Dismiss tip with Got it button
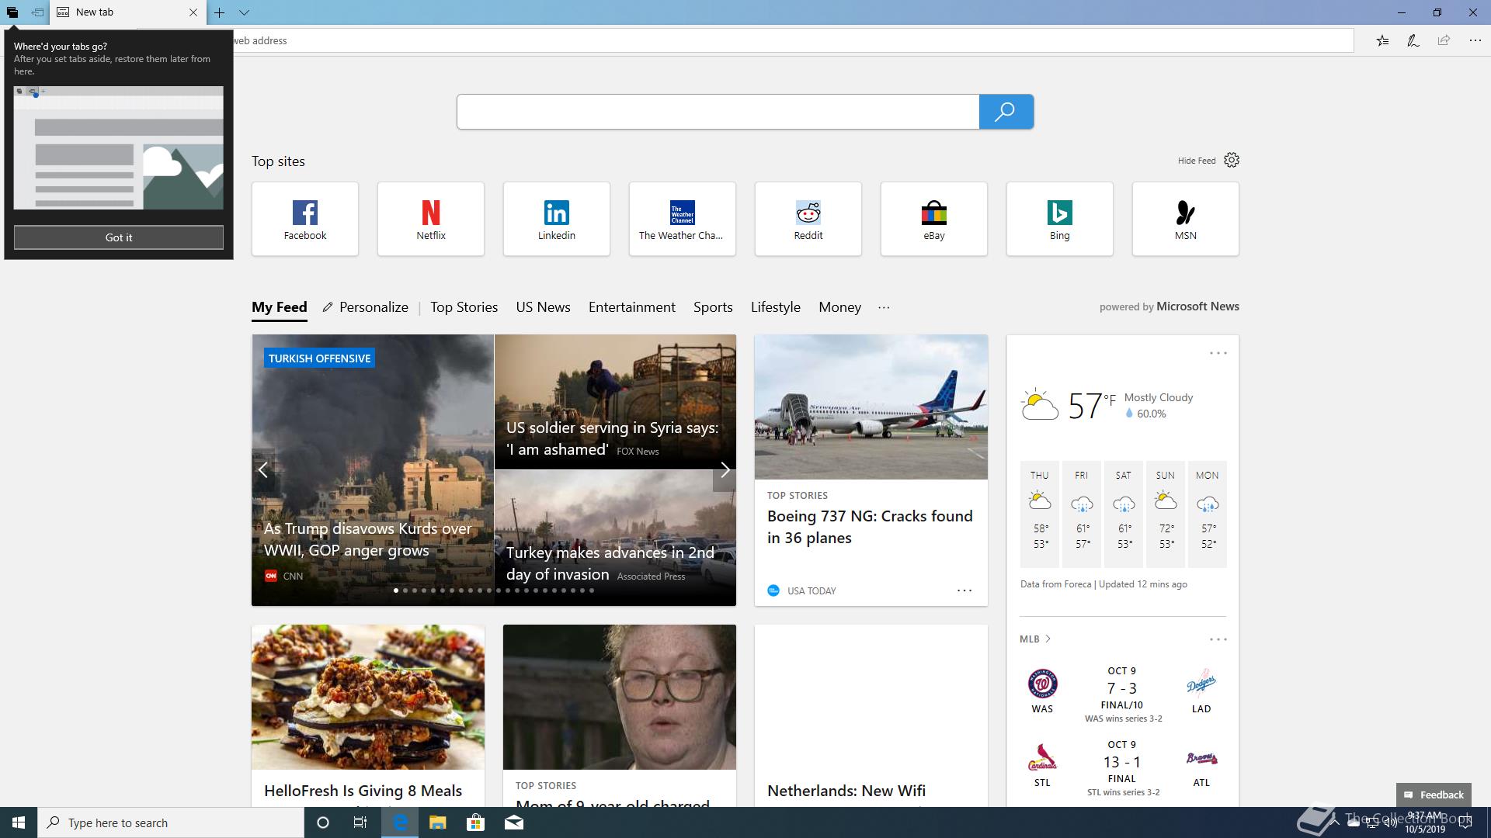1491x838 pixels. coord(119,237)
